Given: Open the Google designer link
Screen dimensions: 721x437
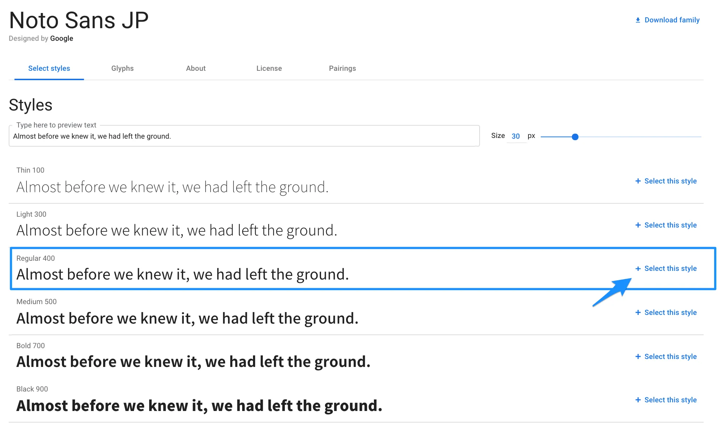Looking at the screenshot, I should pos(62,38).
